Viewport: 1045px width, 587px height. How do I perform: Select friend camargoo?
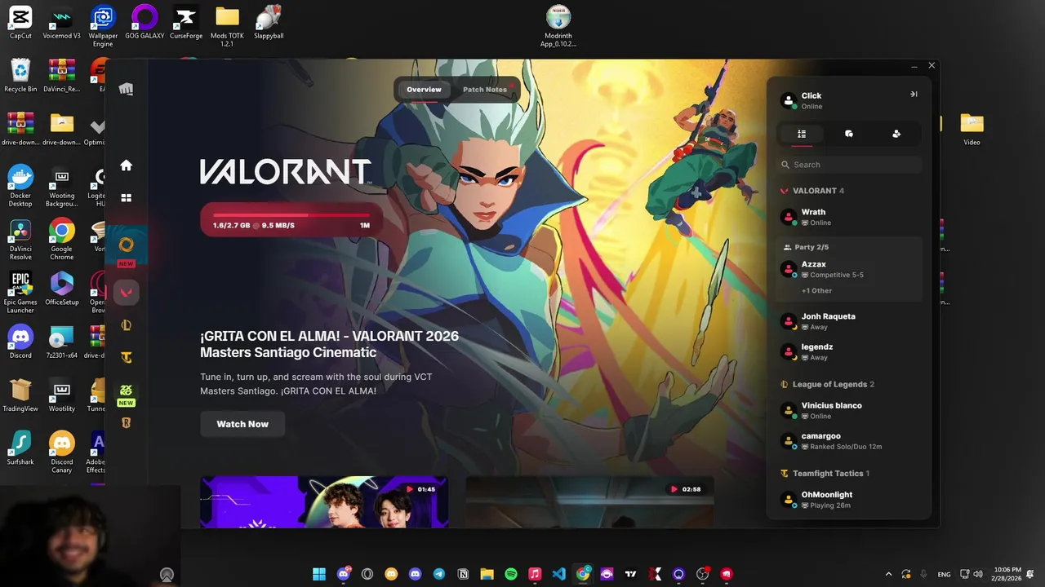click(849, 441)
